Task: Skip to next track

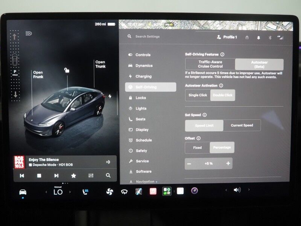Action: point(56,176)
